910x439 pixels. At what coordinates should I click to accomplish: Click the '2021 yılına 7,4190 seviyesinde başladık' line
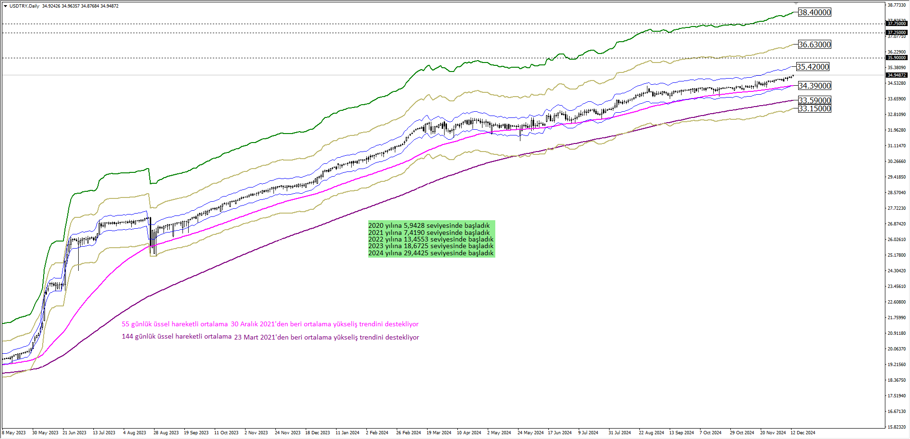pos(429,233)
